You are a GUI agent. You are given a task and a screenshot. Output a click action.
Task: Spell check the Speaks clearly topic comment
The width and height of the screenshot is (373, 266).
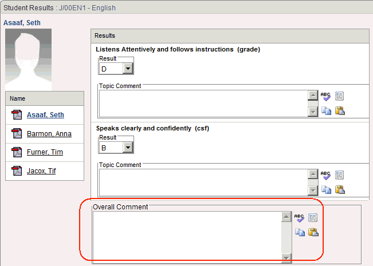click(325, 175)
